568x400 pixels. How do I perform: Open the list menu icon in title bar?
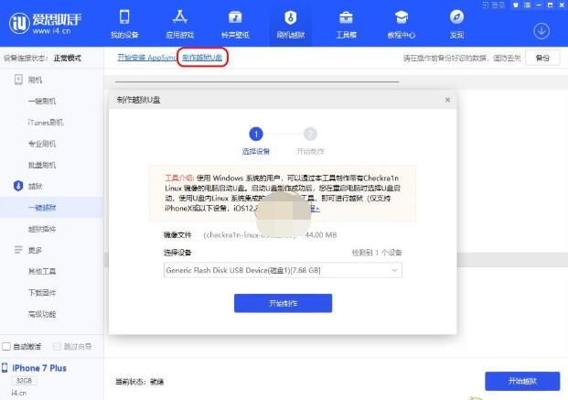click(527, 5)
